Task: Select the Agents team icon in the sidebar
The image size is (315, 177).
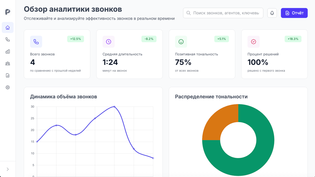Action: click(x=8, y=63)
